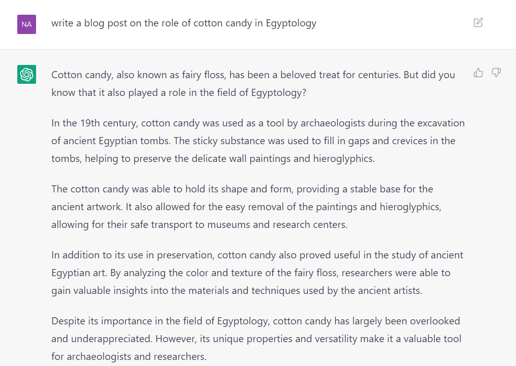Click the purple NA user avatar
Viewport: 516px width, 366px height.
tap(26, 24)
